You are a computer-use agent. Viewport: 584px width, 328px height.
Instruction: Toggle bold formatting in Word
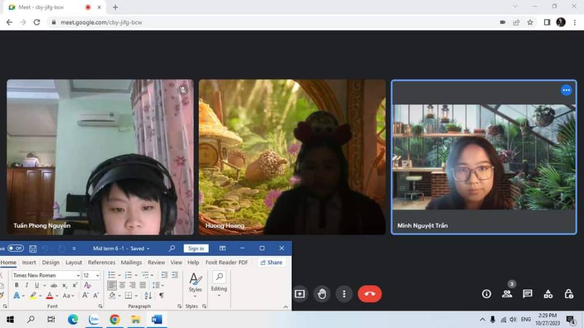[x=16, y=285]
